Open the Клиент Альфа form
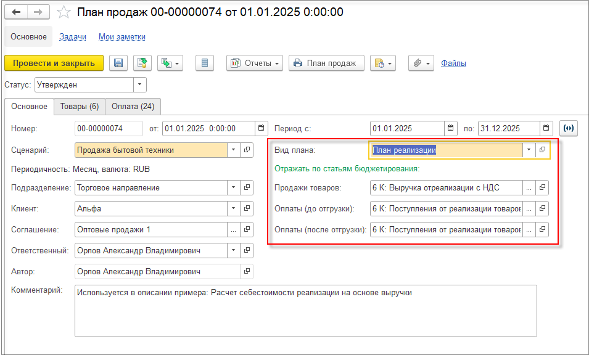 click(x=247, y=208)
